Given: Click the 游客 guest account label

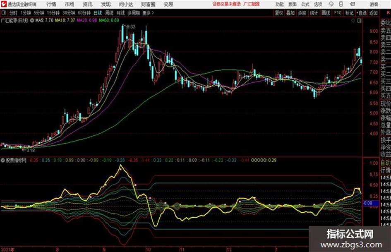Looking at the screenshot, I should pyautogui.click(x=374, y=4).
